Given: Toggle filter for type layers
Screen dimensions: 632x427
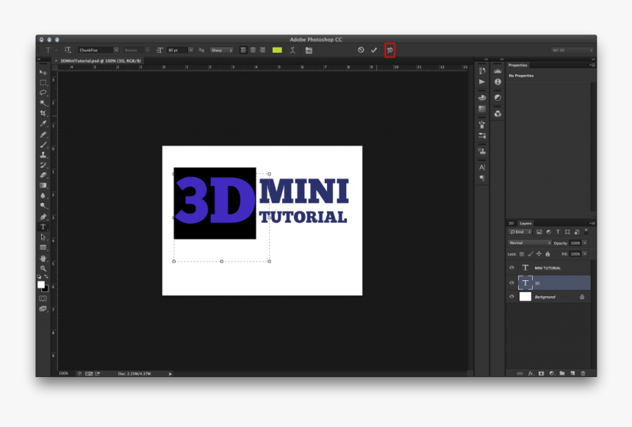Looking at the screenshot, I should [x=558, y=232].
